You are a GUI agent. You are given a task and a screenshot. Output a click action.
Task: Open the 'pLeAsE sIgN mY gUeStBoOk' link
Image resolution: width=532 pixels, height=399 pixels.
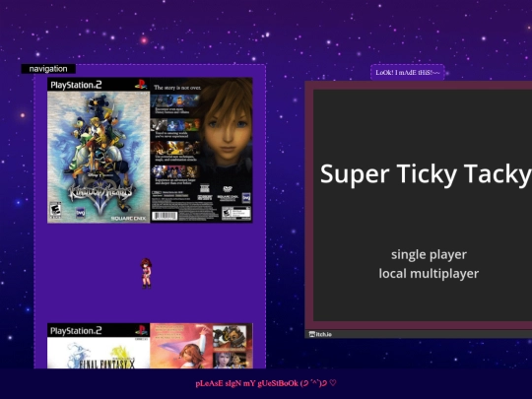(x=266, y=383)
